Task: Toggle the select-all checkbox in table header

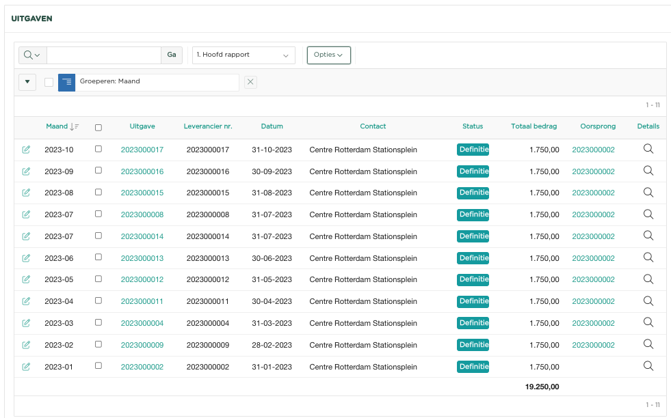Action: (x=98, y=127)
